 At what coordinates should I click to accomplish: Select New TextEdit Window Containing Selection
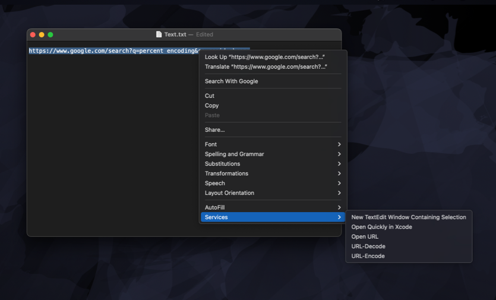(409, 217)
